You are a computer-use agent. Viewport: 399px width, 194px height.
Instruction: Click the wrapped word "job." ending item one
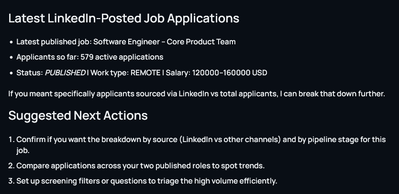[x=23, y=150]
